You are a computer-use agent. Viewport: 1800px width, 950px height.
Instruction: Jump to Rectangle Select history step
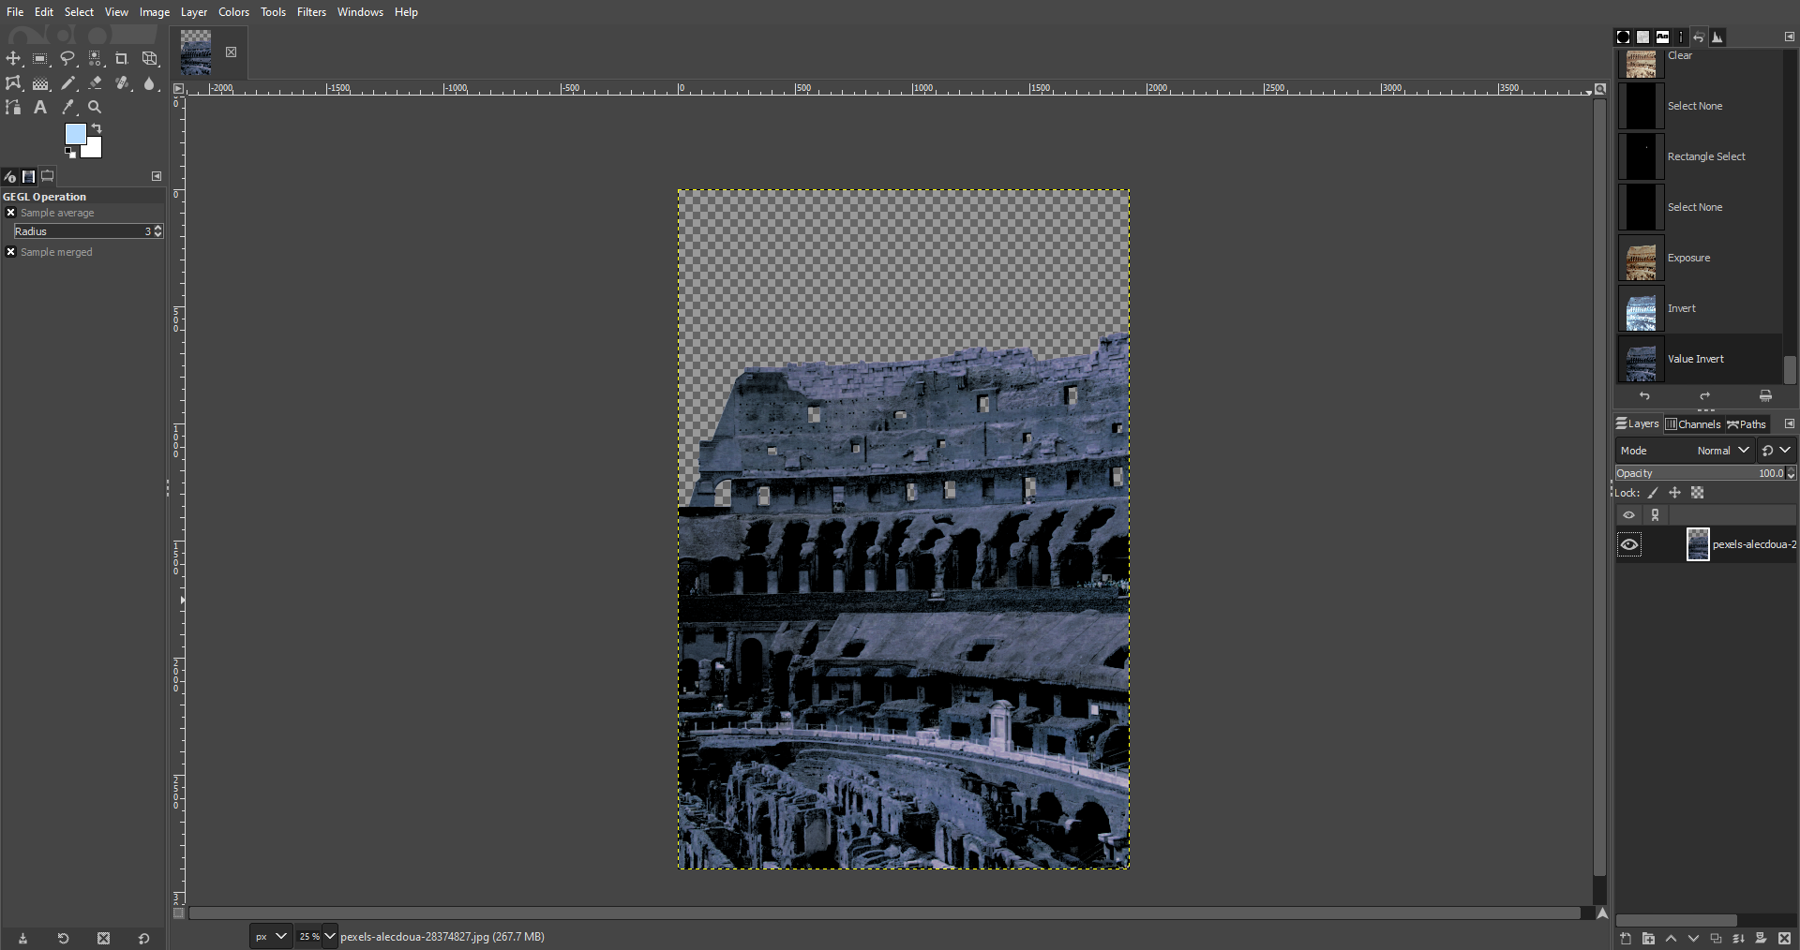pos(1699,156)
